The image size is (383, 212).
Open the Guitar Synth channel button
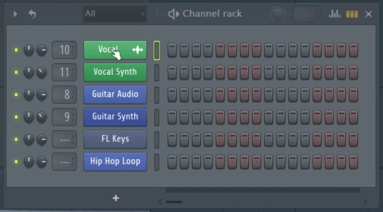(115, 117)
